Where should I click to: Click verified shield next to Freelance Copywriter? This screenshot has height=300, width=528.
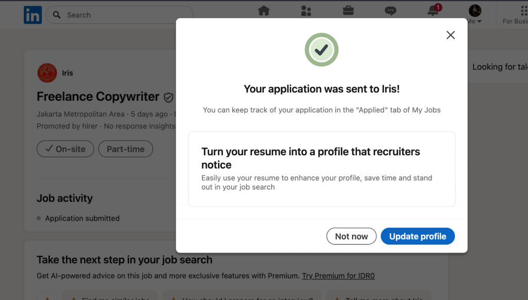pos(168,97)
